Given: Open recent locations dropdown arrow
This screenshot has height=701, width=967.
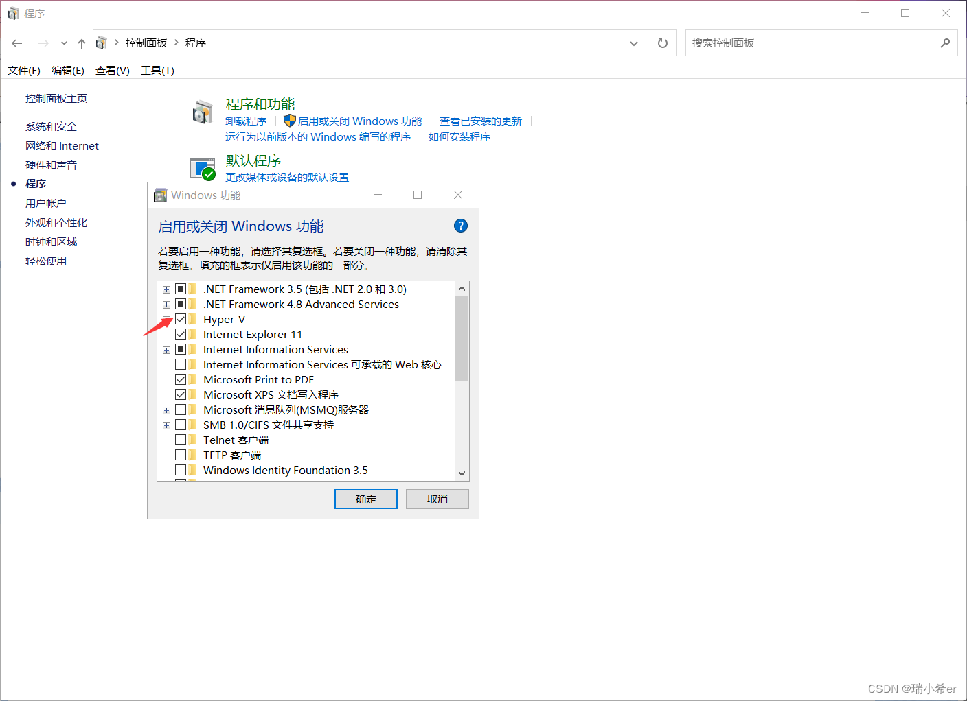Looking at the screenshot, I should coord(64,43).
